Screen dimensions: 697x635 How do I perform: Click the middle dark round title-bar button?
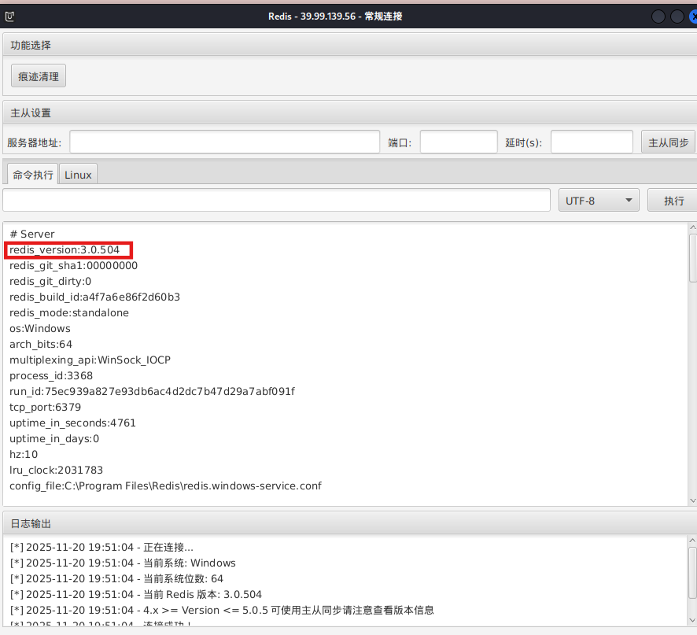coord(677,17)
